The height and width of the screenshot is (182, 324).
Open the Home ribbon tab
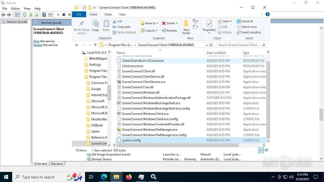(x=93, y=14)
